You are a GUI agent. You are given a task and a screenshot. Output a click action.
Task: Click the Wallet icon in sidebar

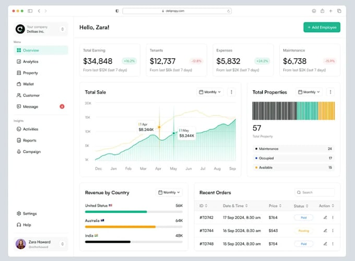pyautogui.click(x=19, y=84)
